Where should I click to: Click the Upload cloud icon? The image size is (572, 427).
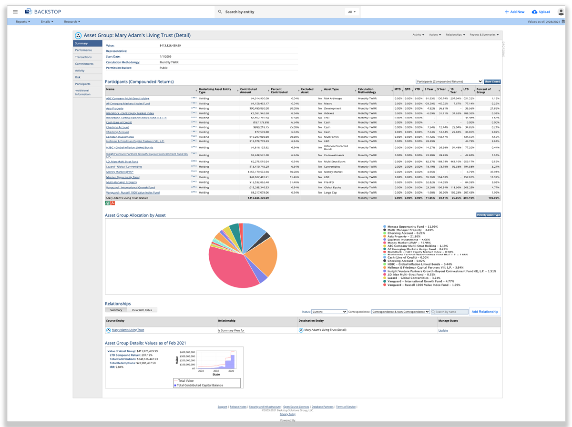click(x=534, y=12)
